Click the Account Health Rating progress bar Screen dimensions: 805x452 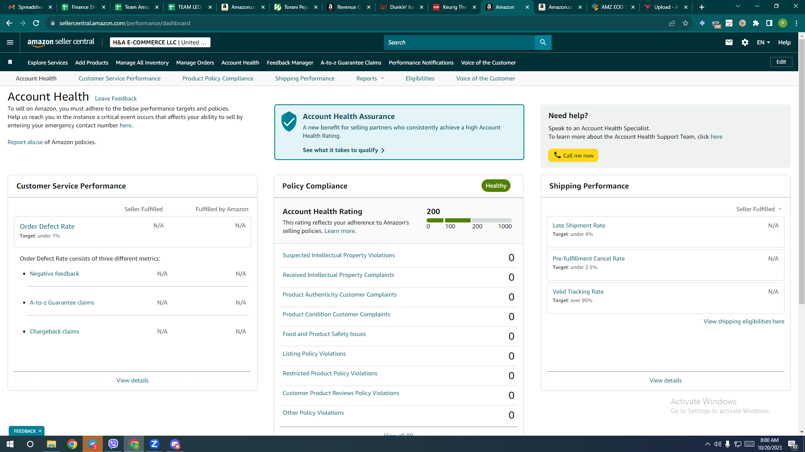469,220
